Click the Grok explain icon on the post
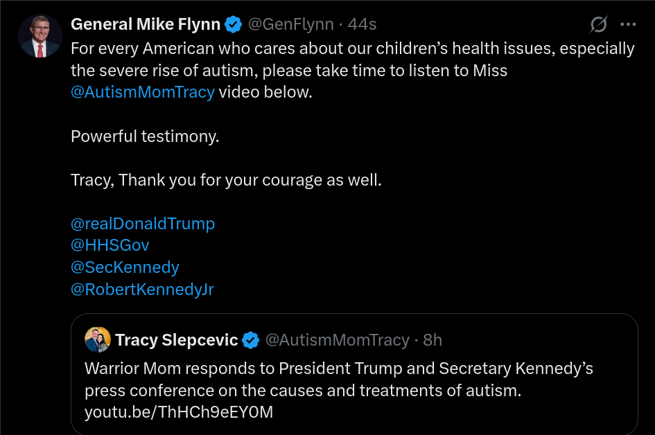The height and width of the screenshot is (435, 655). coord(599,25)
